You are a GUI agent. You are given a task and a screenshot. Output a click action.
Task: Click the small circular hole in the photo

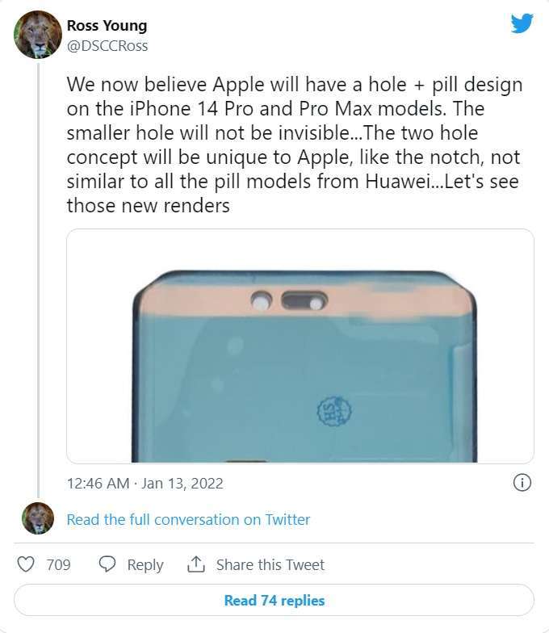[261, 303]
